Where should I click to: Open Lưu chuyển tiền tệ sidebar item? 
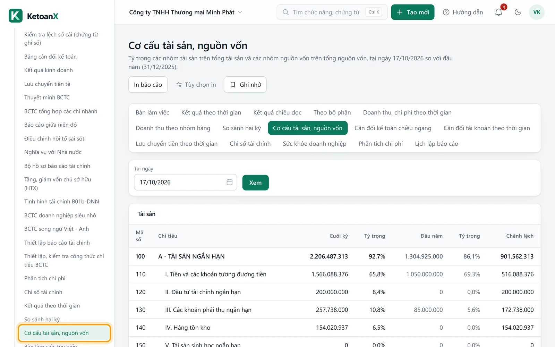pos(47,84)
